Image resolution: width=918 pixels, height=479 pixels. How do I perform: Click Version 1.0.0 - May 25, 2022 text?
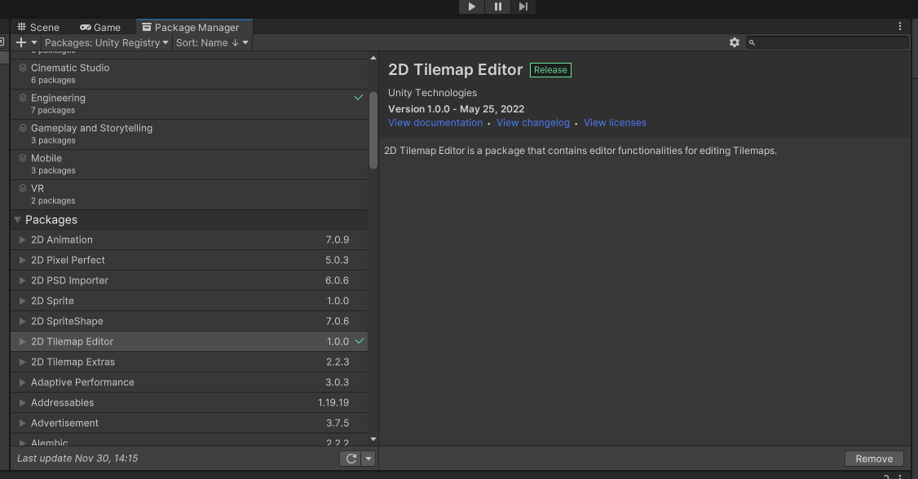coord(456,109)
